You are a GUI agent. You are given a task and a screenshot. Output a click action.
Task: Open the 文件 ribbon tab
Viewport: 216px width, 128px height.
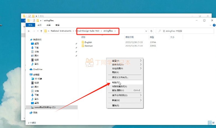[31, 25]
